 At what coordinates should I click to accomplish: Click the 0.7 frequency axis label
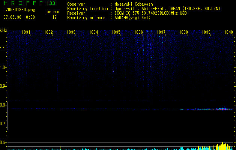[x=3, y=124]
